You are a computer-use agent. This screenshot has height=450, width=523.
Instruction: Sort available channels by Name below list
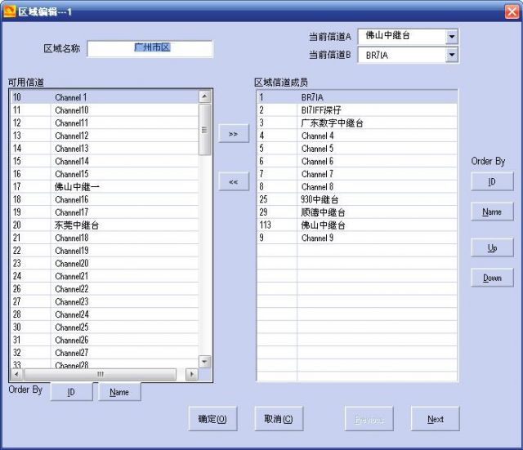[119, 392]
